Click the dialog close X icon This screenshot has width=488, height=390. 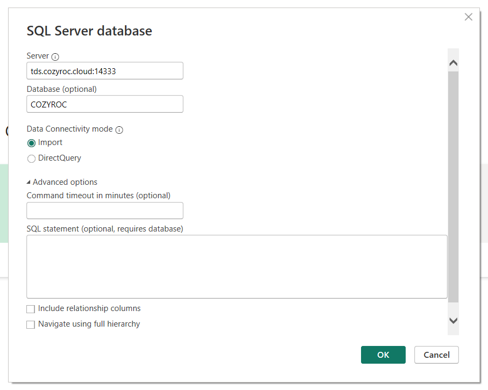468,17
